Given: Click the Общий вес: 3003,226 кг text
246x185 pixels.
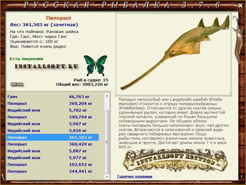Looking at the screenshot, I should [x=82, y=84].
